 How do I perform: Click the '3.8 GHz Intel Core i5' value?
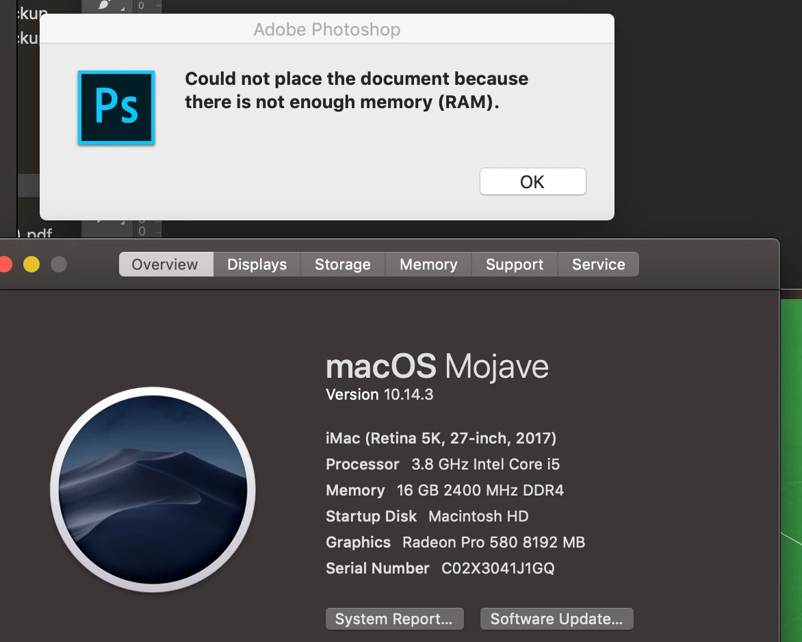coord(485,464)
